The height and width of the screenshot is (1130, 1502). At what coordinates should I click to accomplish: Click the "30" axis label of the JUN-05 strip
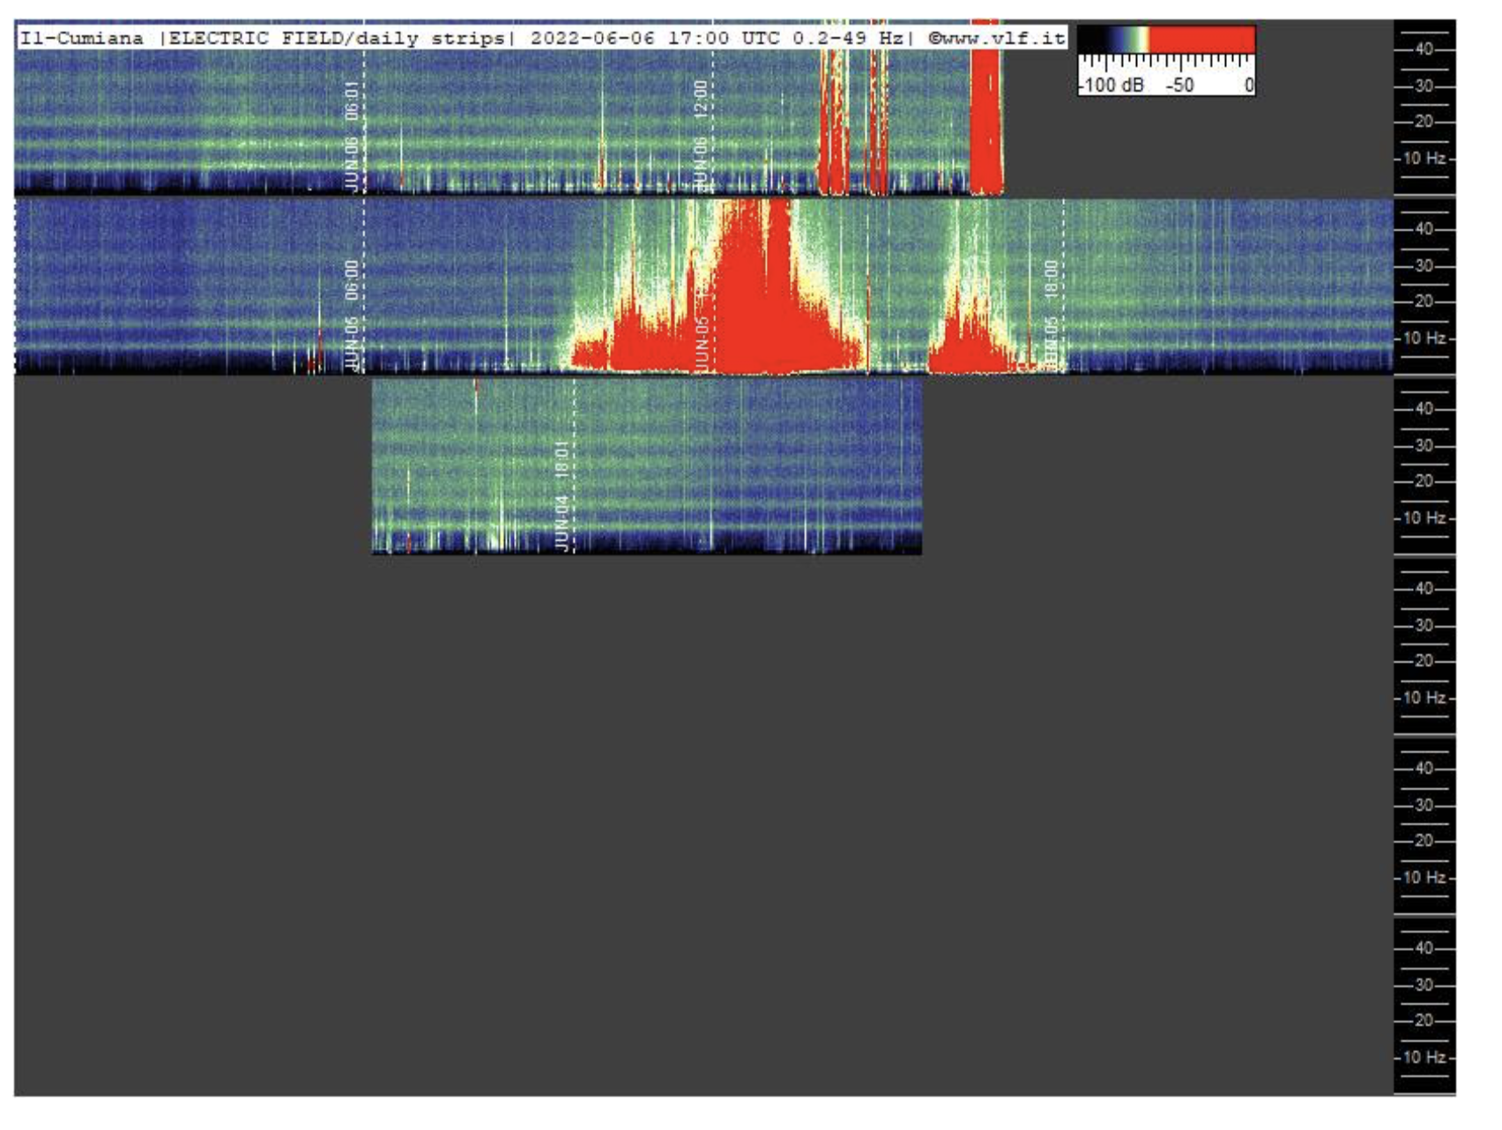pos(1424,266)
